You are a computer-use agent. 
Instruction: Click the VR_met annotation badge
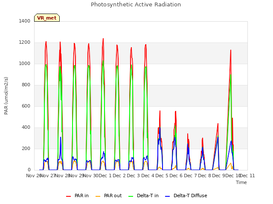(47, 18)
